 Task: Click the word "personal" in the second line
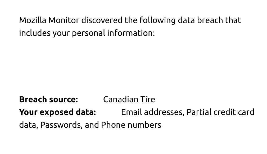(89, 33)
